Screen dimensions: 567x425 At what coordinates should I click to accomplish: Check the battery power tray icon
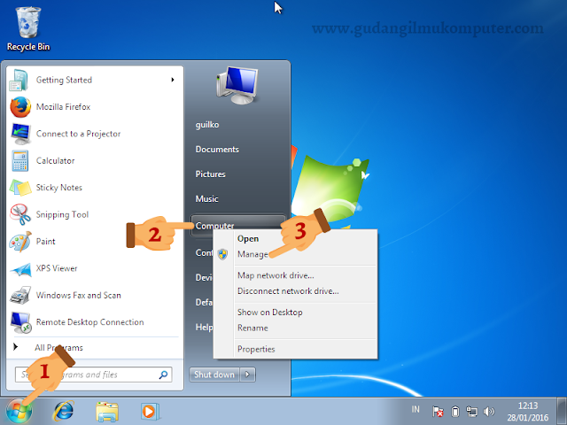pos(454,411)
